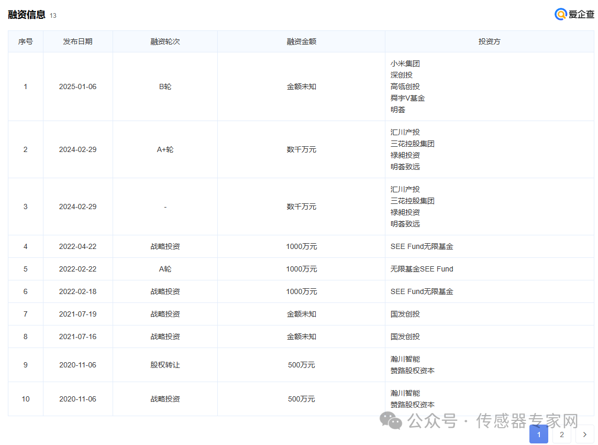
Task: Open investor 深创投 link
Action: click(x=401, y=75)
